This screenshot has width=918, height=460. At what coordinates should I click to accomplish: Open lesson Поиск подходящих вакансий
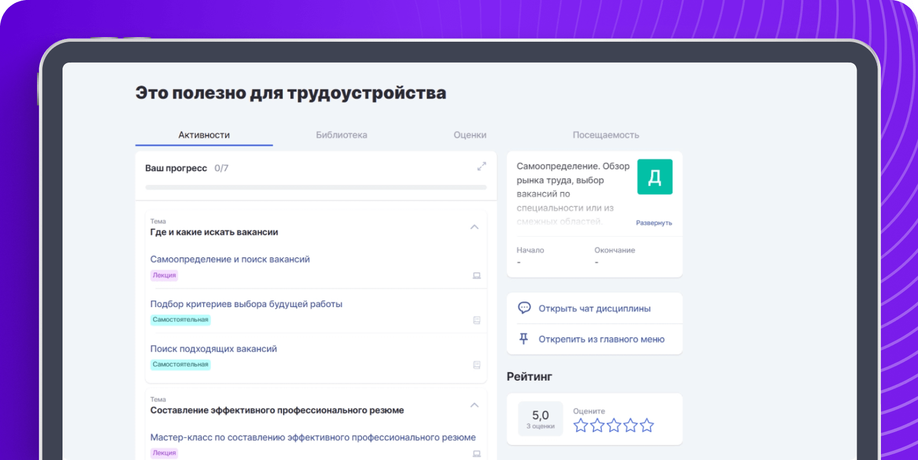tap(214, 349)
